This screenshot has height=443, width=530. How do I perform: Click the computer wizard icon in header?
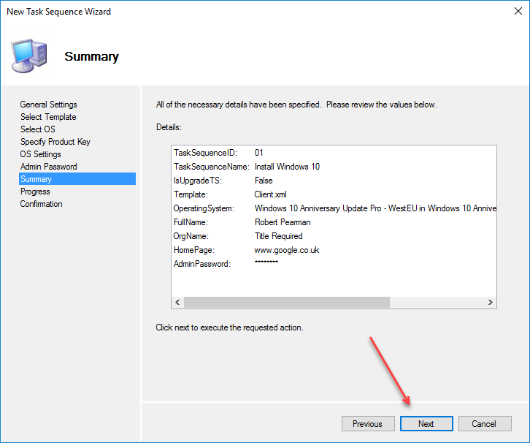[x=29, y=54]
